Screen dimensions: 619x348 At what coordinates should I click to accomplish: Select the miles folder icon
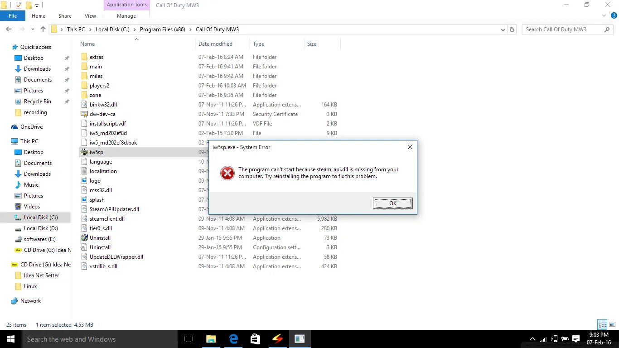[x=84, y=76]
